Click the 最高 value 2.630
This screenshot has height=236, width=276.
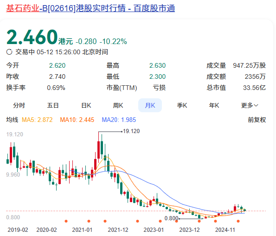158,65
